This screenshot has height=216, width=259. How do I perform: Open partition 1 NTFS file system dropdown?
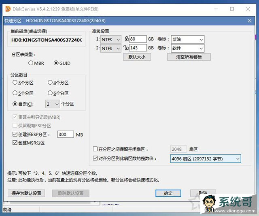pos(110,40)
